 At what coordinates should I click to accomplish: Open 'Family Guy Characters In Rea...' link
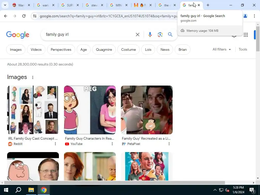pyautogui.click(x=90, y=138)
